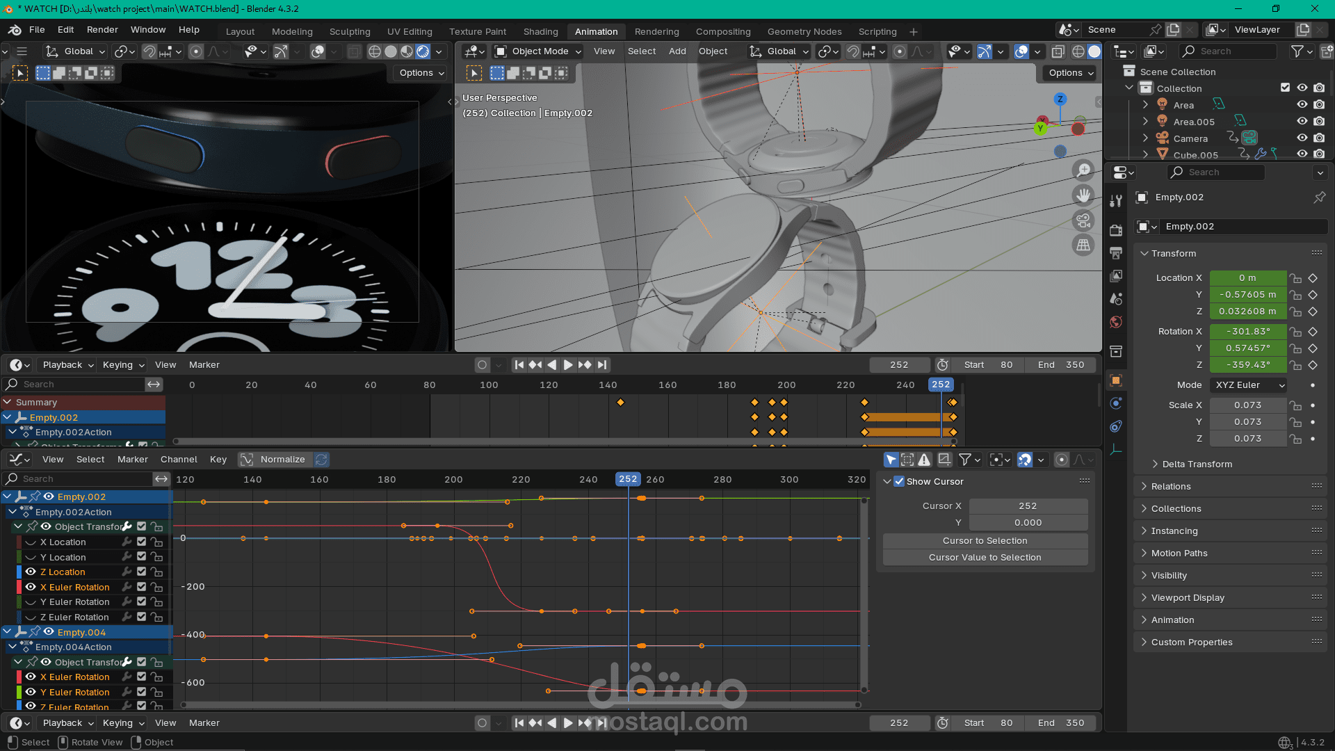Jump to end frame in top timeline
Viewport: 1335px width, 751px height.
click(602, 365)
